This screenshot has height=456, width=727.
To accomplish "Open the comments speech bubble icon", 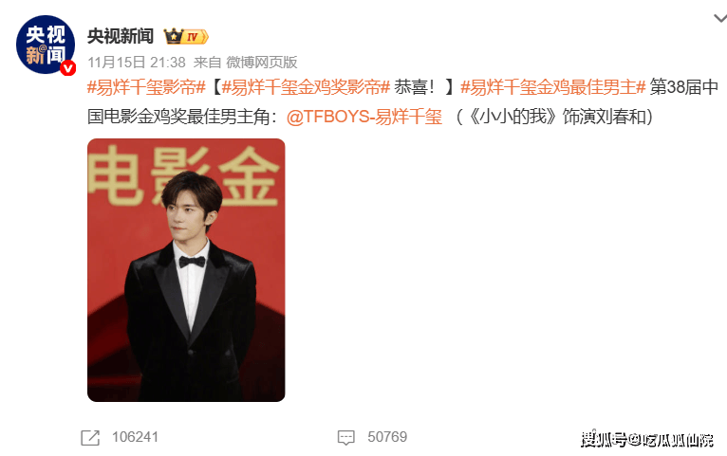I will click(x=345, y=437).
